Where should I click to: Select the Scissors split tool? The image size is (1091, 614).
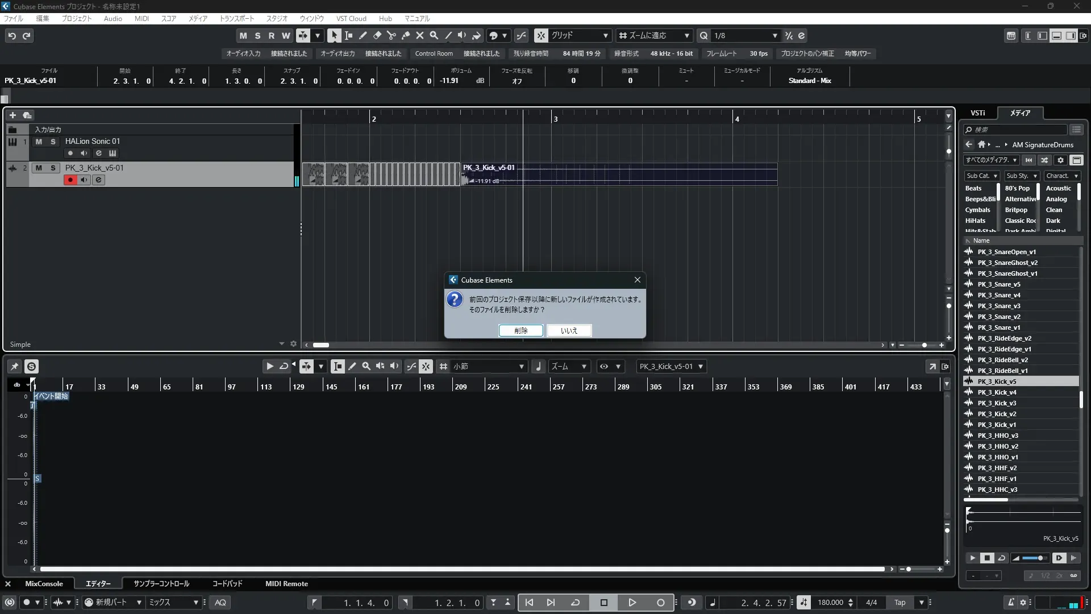coord(391,35)
